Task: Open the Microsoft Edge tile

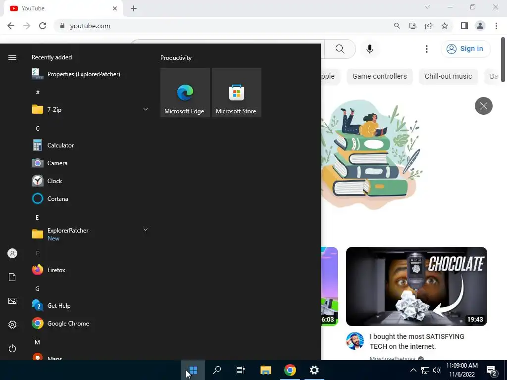Action: 185,93
